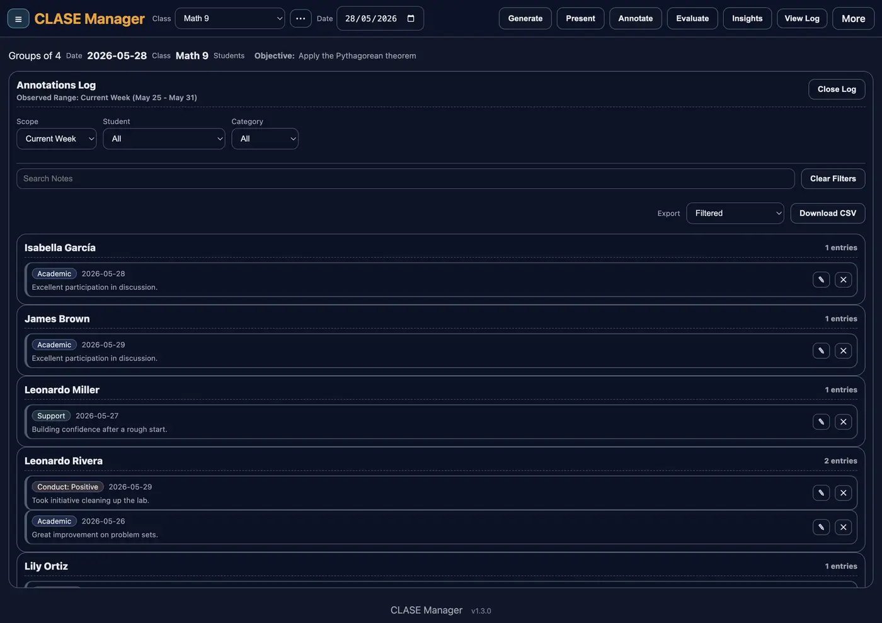The height and width of the screenshot is (623, 882).
Task: Click the Leonardo Rivera student heading
Action: click(64, 461)
